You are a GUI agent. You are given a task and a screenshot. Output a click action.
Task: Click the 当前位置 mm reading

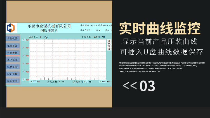(97, 37)
